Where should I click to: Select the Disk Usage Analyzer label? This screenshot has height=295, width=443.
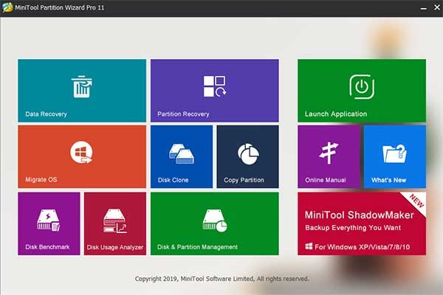(x=115, y=247)
